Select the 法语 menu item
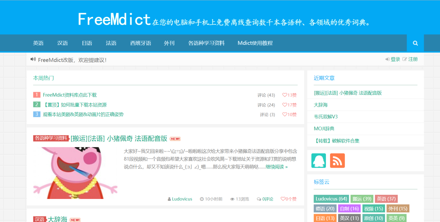The height and width of the screenshot is (222, 440). tap(111, 43)
